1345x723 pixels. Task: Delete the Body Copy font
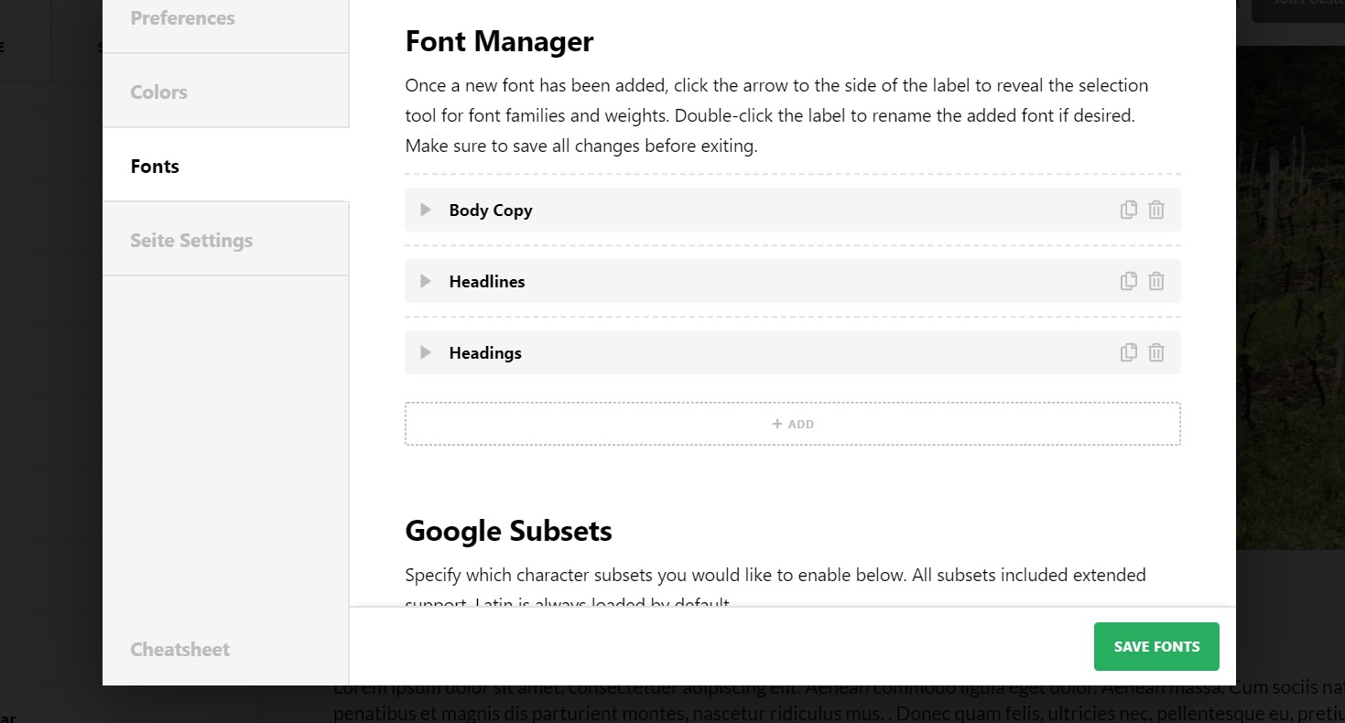[x=1156, y=210]
